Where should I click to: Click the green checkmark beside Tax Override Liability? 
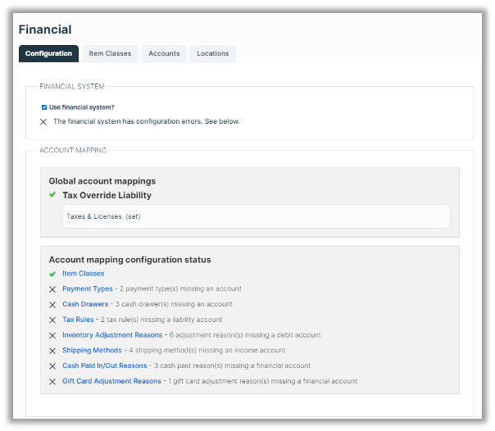pyautogui.click(x=52, y=195)
